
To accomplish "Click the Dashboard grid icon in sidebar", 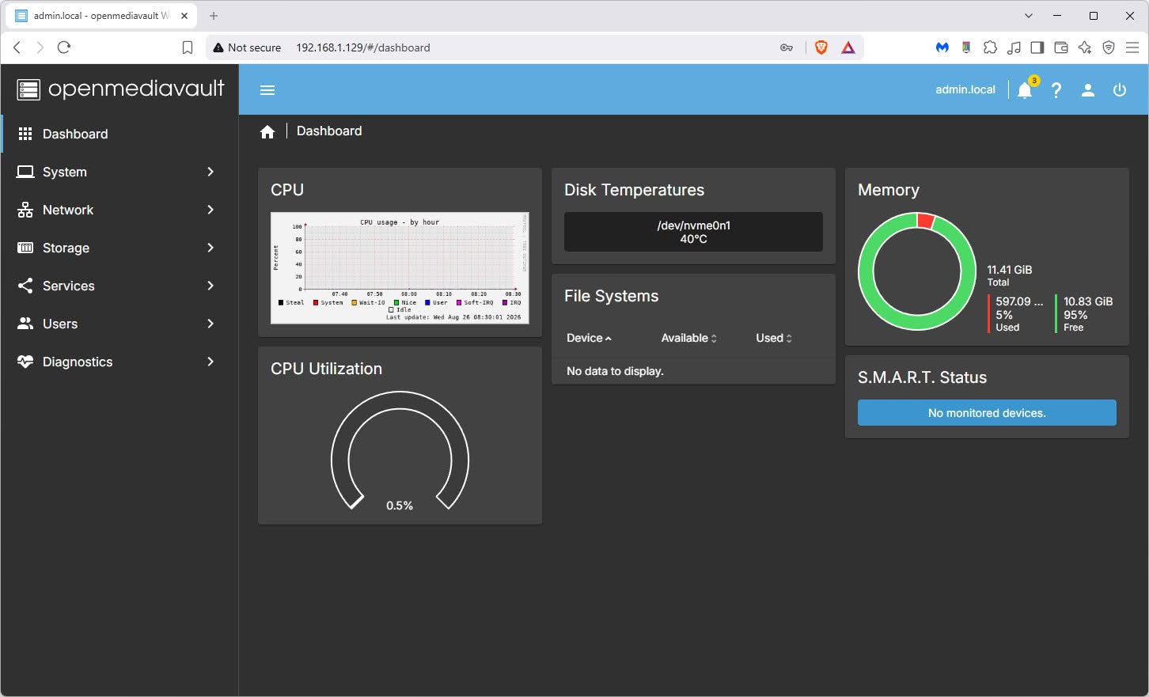I will coord(25,134).
